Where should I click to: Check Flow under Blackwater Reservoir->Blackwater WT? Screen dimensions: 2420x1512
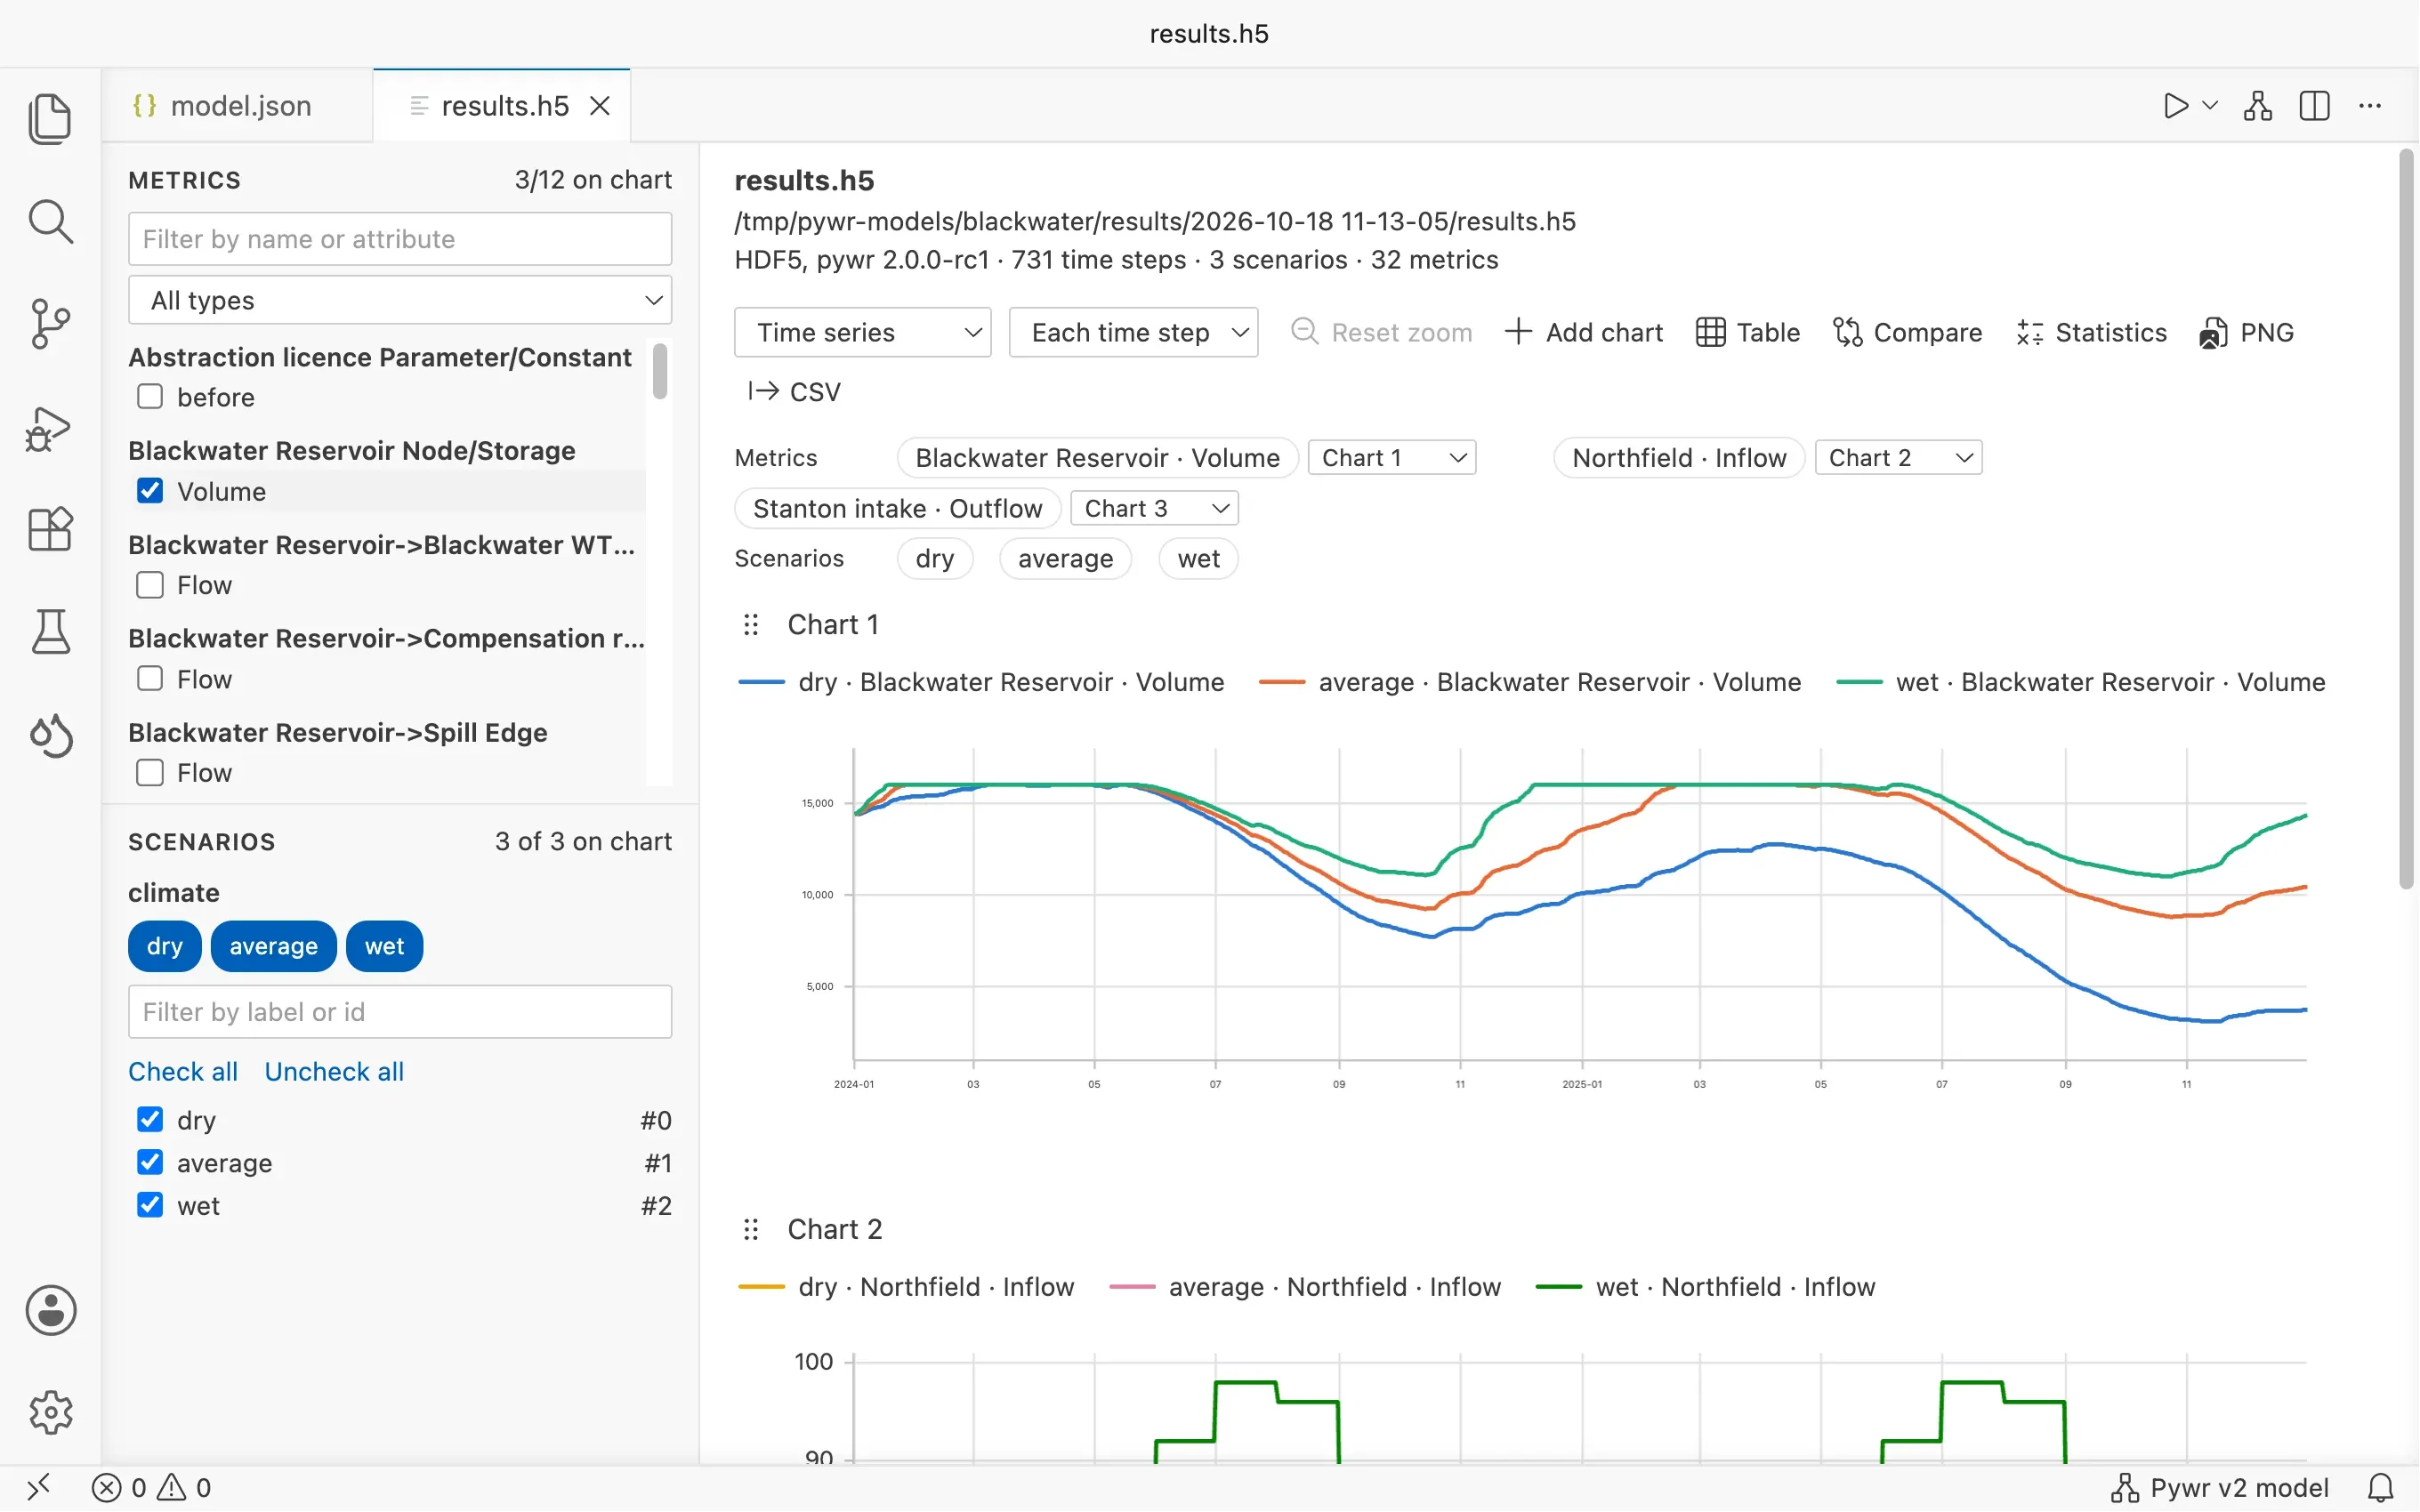tap(150, 585)
